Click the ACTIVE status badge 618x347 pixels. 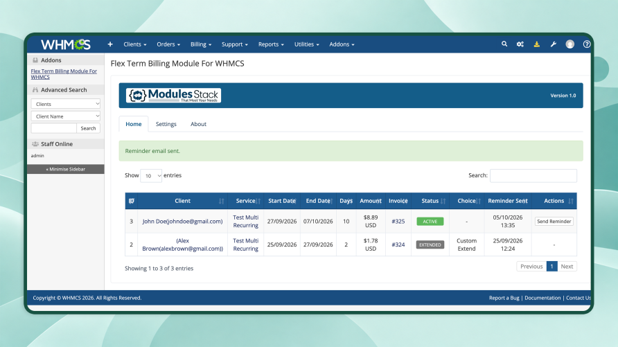coord(430,222)
